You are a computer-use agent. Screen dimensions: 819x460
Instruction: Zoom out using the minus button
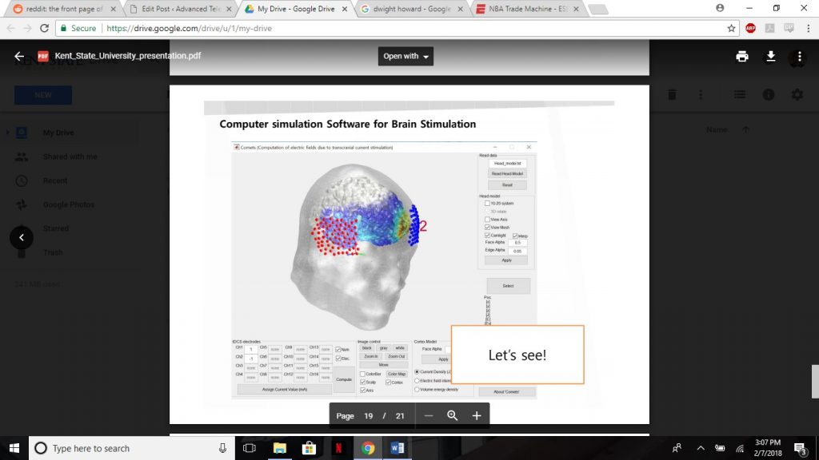(x=429, y=415)
